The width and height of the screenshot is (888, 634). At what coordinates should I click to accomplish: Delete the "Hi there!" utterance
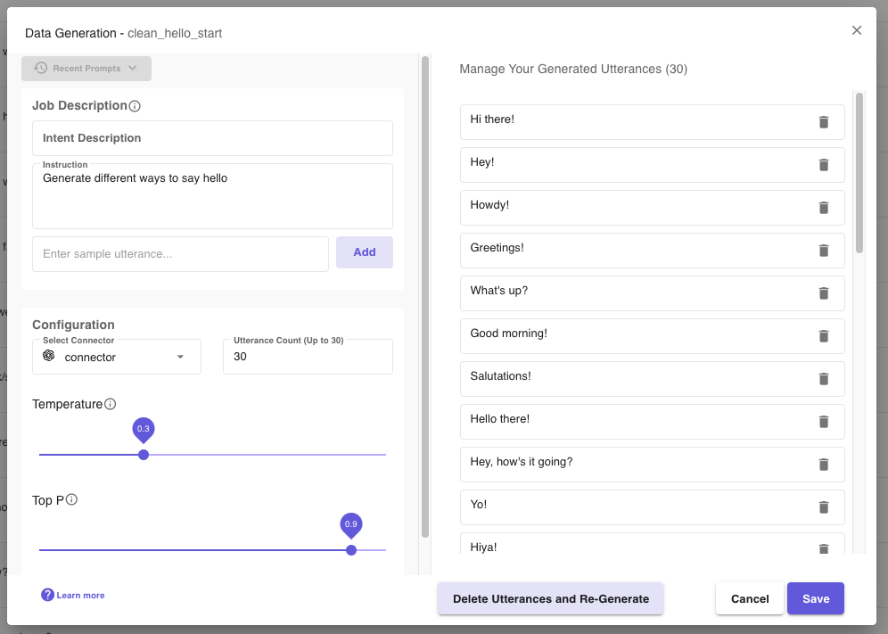pos(824,122)
